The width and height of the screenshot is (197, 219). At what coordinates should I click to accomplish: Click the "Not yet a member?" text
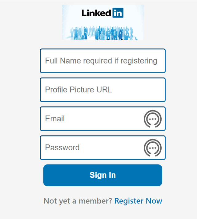coord(78,201)
